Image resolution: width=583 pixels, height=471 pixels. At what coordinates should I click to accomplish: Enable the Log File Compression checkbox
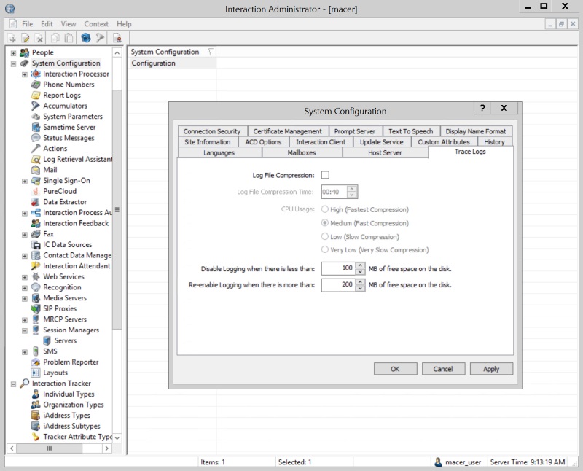(325, 175)
